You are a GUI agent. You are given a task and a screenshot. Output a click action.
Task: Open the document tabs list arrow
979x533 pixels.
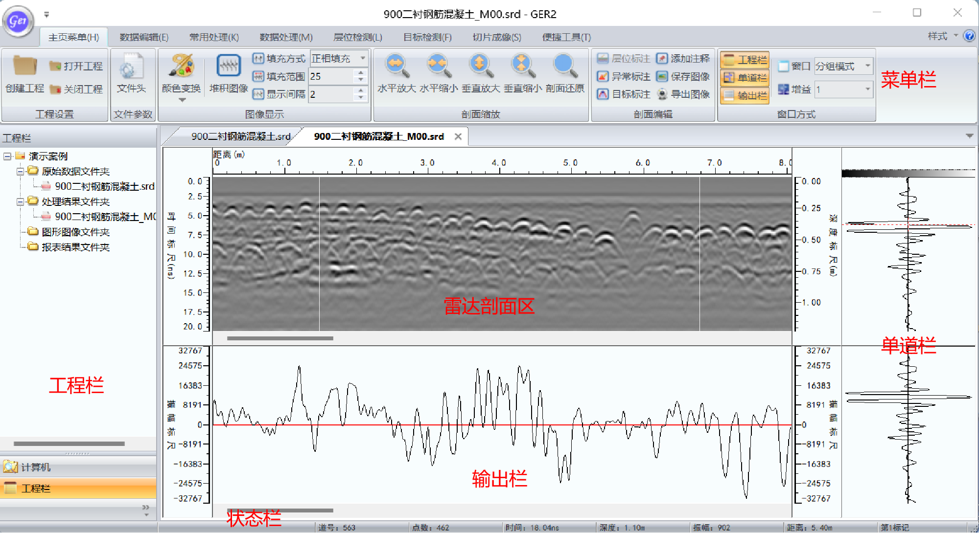pyautogui.click(x=969, y=136)
